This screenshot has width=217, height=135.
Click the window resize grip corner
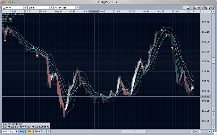(215, 134)
